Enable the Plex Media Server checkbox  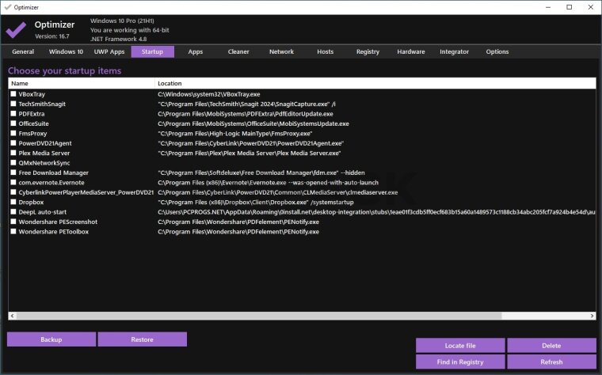[x=13, y=153]
